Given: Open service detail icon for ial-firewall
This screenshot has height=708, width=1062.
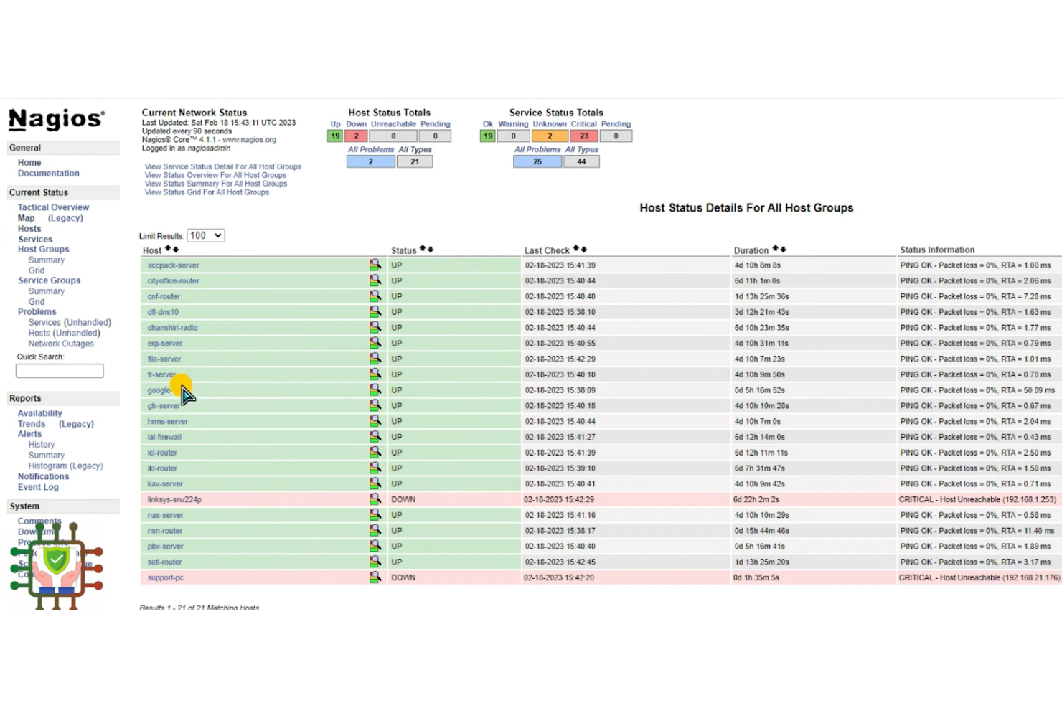Looking at the screenshot, I should pos(375,436).
